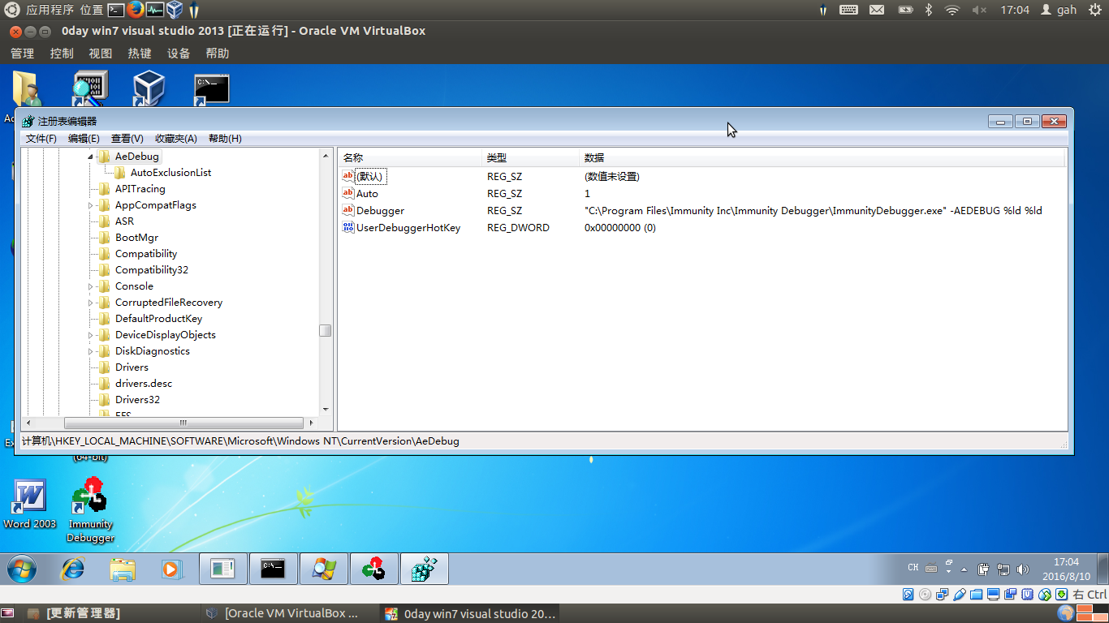Click the 数据 column header
1109x623 pixels.
pos(822,157)
